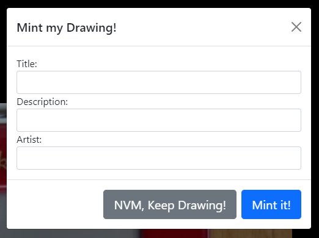This screenshot has width=319, height=238.
Task: Click the Description: field label
Action: (42, 102)
